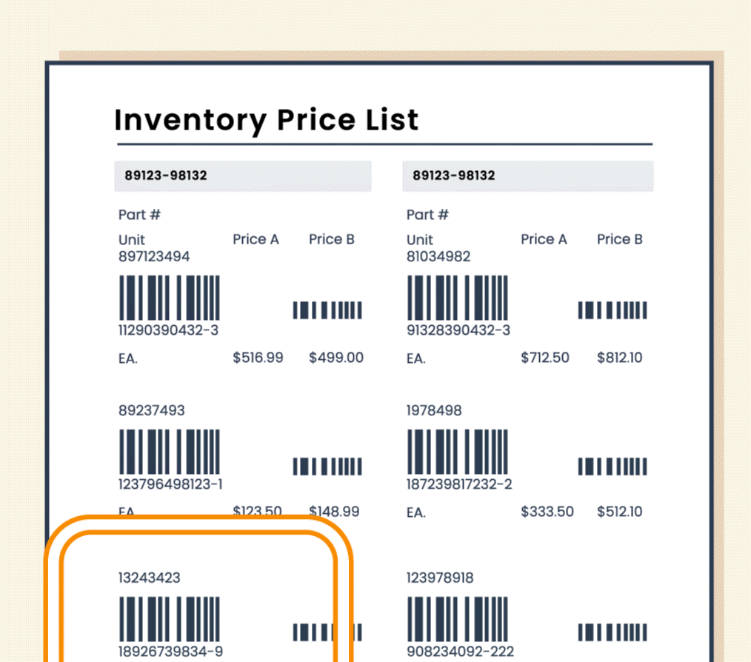Click part number 89237493

pos(152,410)
